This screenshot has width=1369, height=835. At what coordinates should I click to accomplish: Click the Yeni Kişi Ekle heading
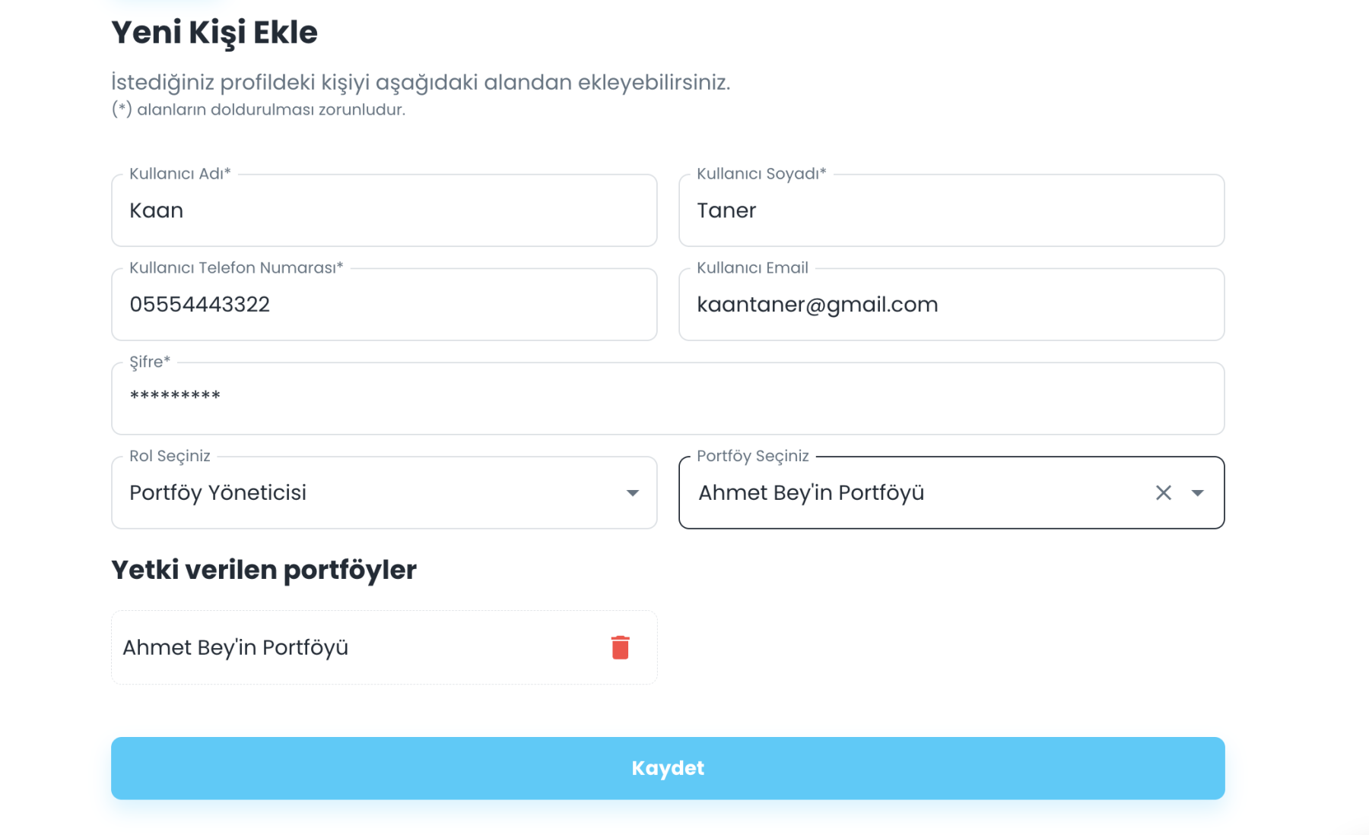214,33
